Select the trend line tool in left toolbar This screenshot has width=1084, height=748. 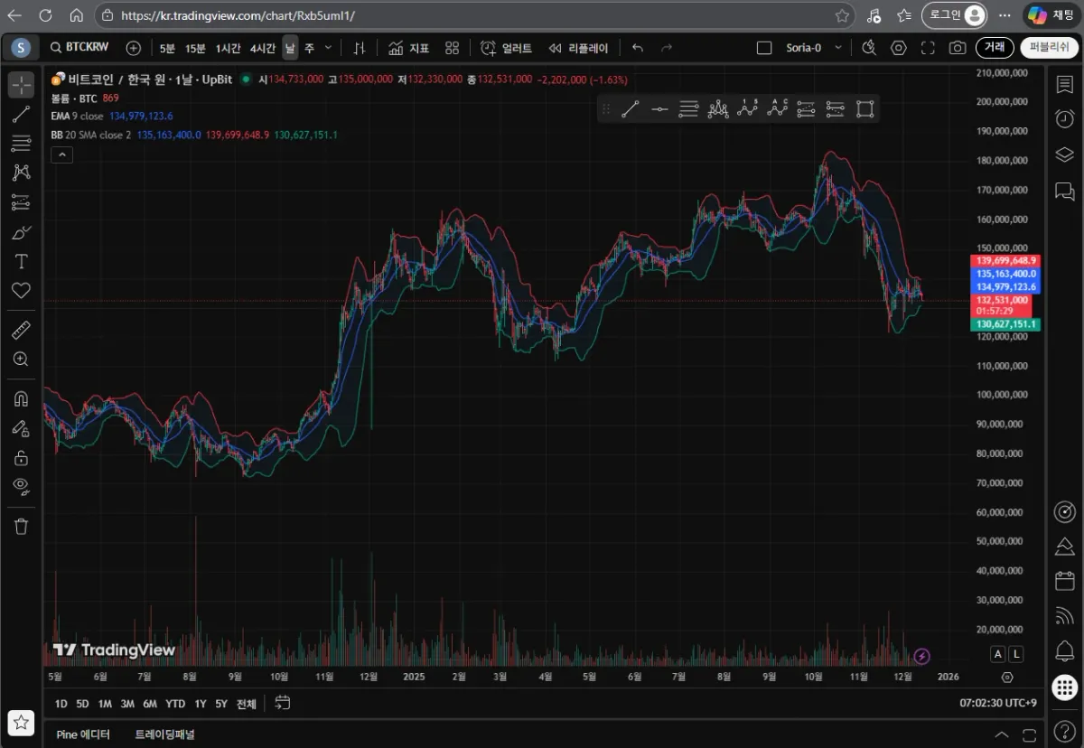pos(21,114)
